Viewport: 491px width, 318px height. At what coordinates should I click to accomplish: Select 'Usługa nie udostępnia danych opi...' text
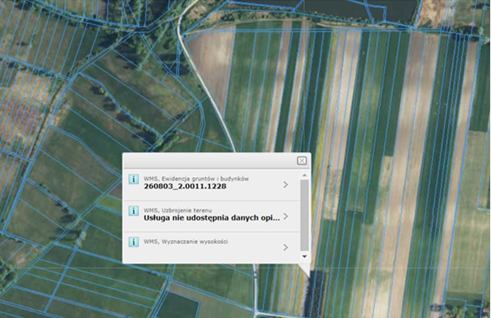click(x=212, y=218)
